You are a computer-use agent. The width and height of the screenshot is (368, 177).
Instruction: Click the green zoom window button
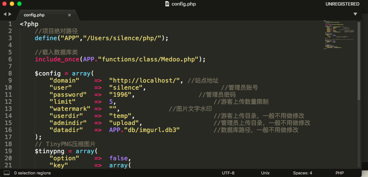coord(19,4)
